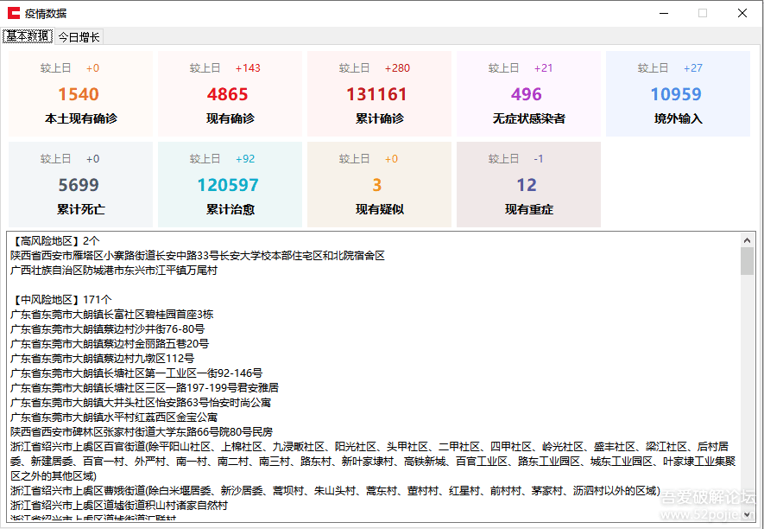Click the 浙江省绍兴市上虞区百官街道 line
This screenshot has height=529, width=764.
(373, 462)
